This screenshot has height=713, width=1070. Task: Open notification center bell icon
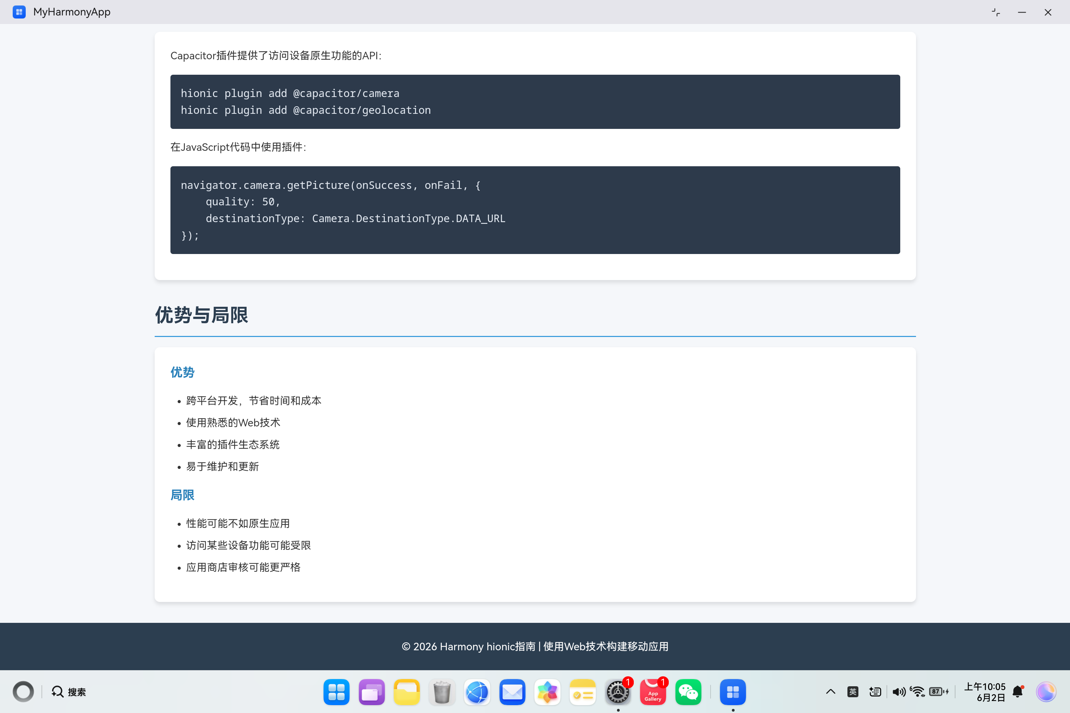click(1018, 692)
